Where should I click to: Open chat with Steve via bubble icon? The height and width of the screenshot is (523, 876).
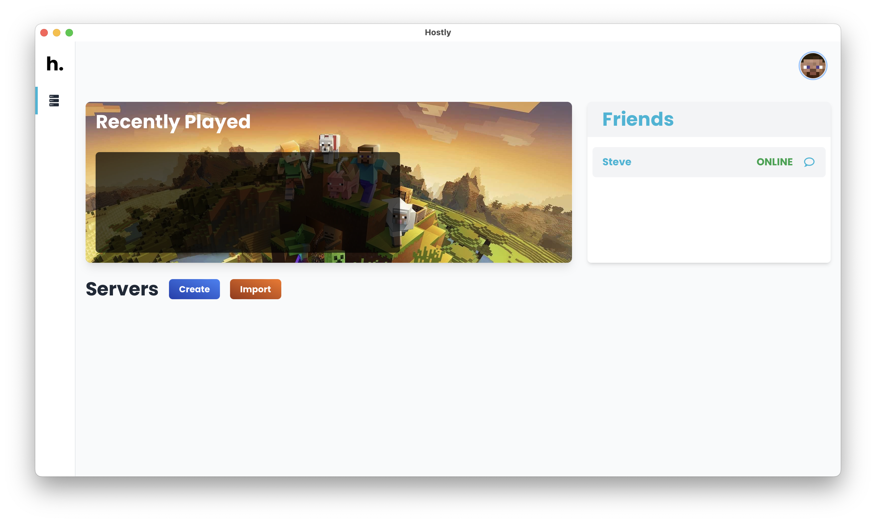(809, 162)
